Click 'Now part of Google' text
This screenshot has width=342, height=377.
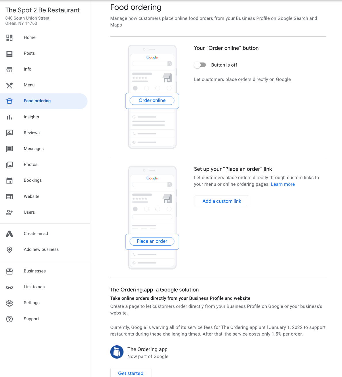148,357
